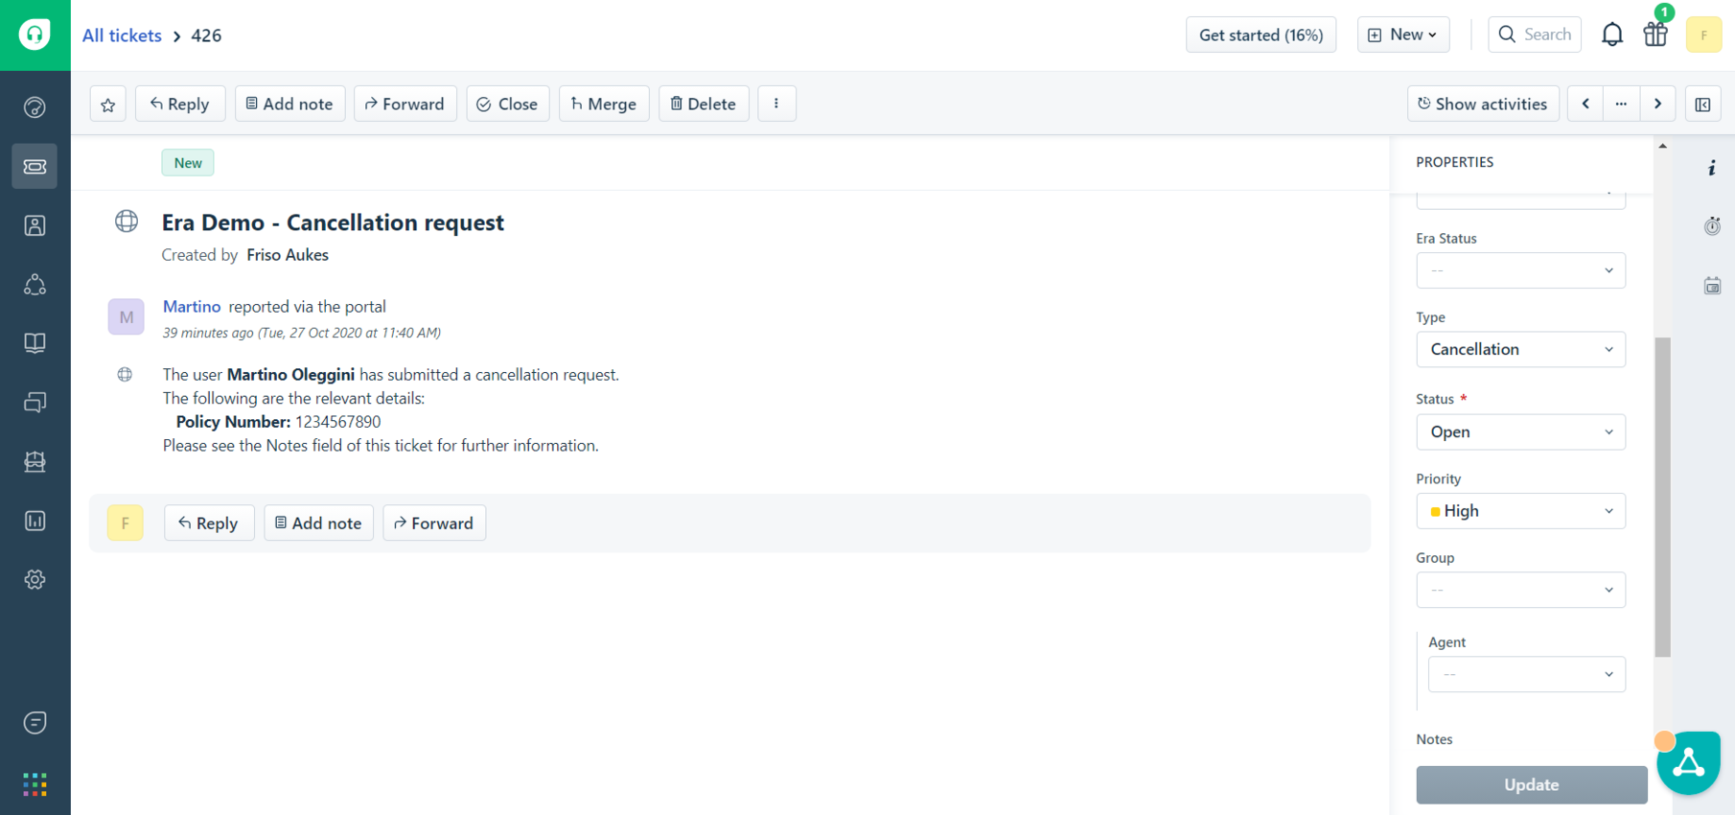Click Forward in the top toolbar
The width and height of the screenshot is (1735, 815).
(405, 104)
